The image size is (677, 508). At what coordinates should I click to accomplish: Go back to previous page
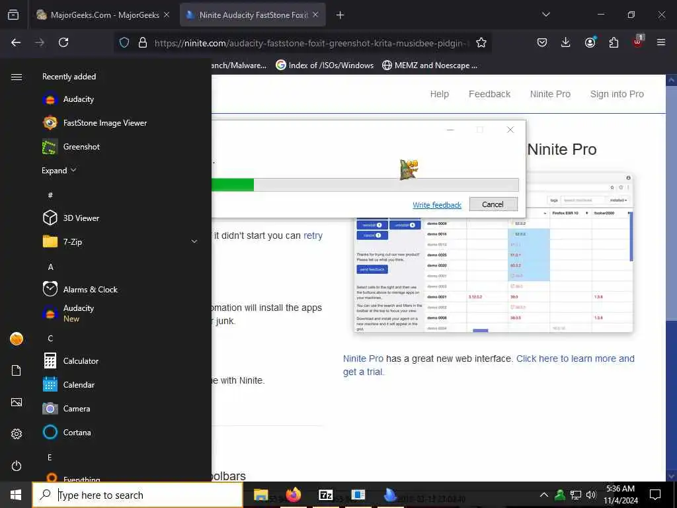(16, 42)
